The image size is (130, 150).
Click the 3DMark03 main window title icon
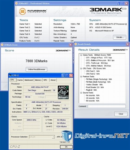pos(16,3)
